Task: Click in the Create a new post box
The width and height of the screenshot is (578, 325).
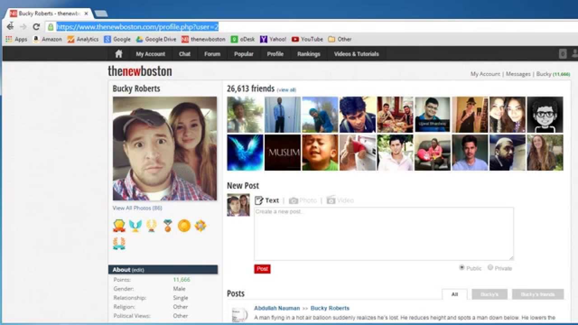Action: click(384, 234)
